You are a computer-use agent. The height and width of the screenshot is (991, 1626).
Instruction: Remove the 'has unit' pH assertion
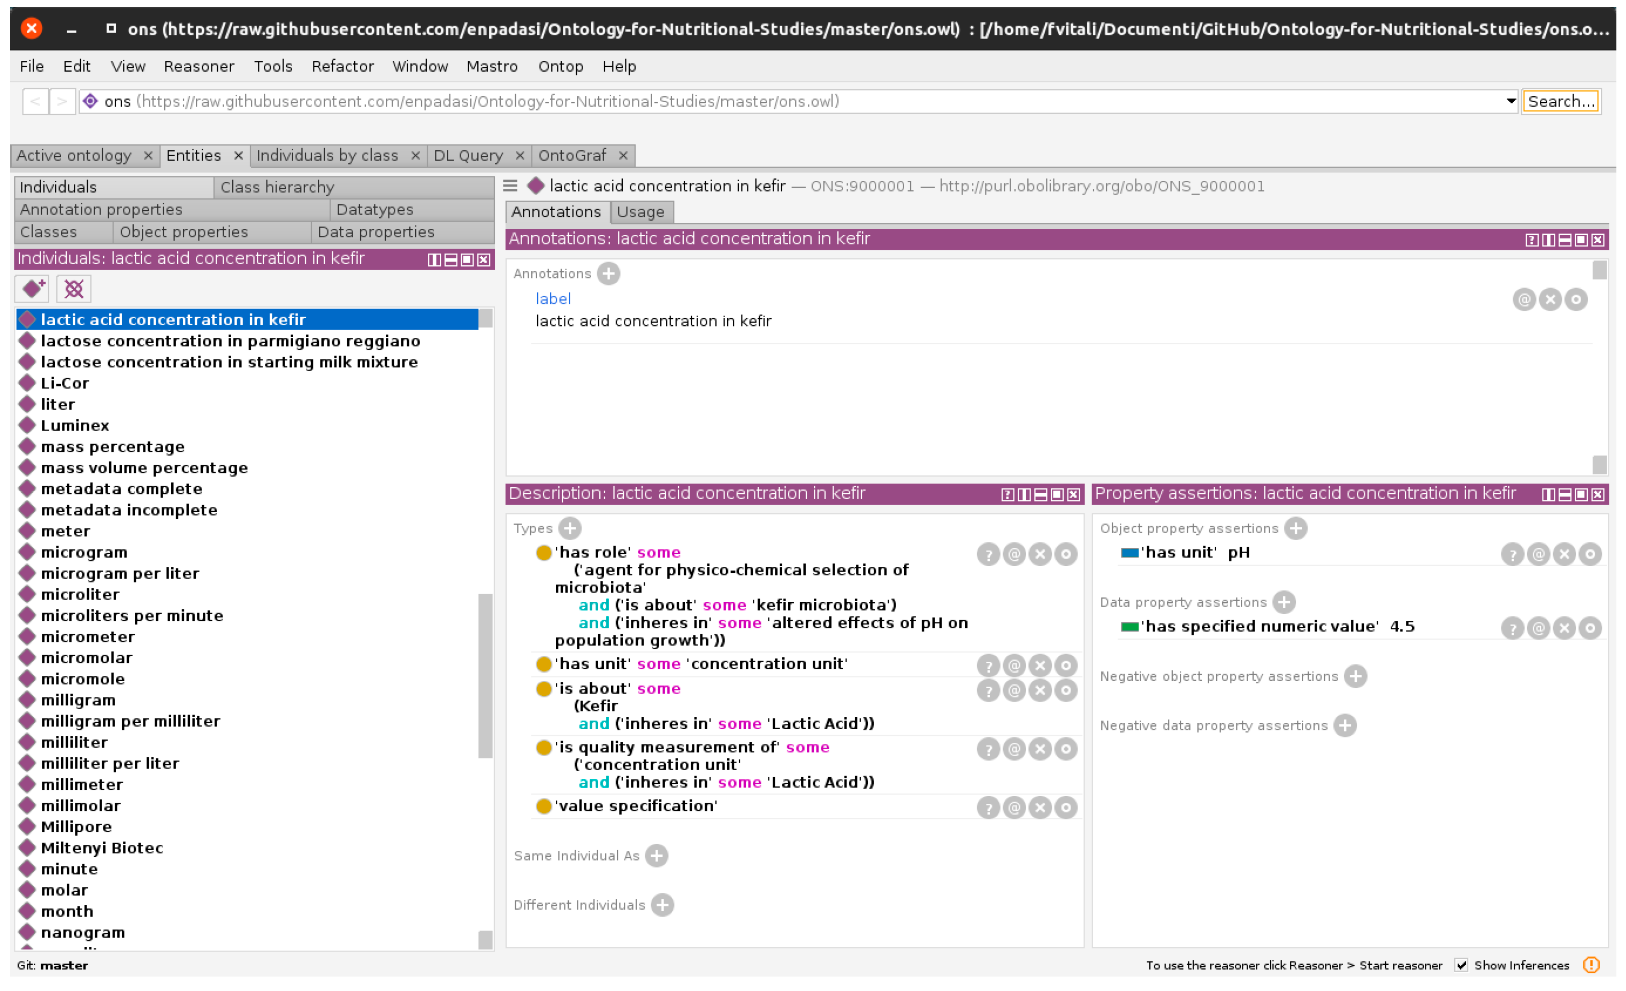(x=1564, y=554)
